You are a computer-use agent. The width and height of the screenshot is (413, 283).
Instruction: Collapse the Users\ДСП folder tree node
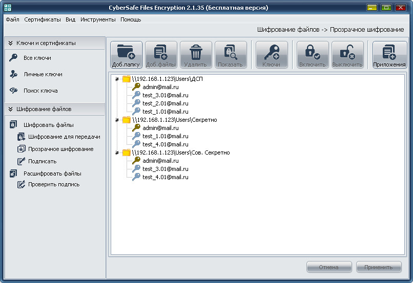(x=117, y=79)
